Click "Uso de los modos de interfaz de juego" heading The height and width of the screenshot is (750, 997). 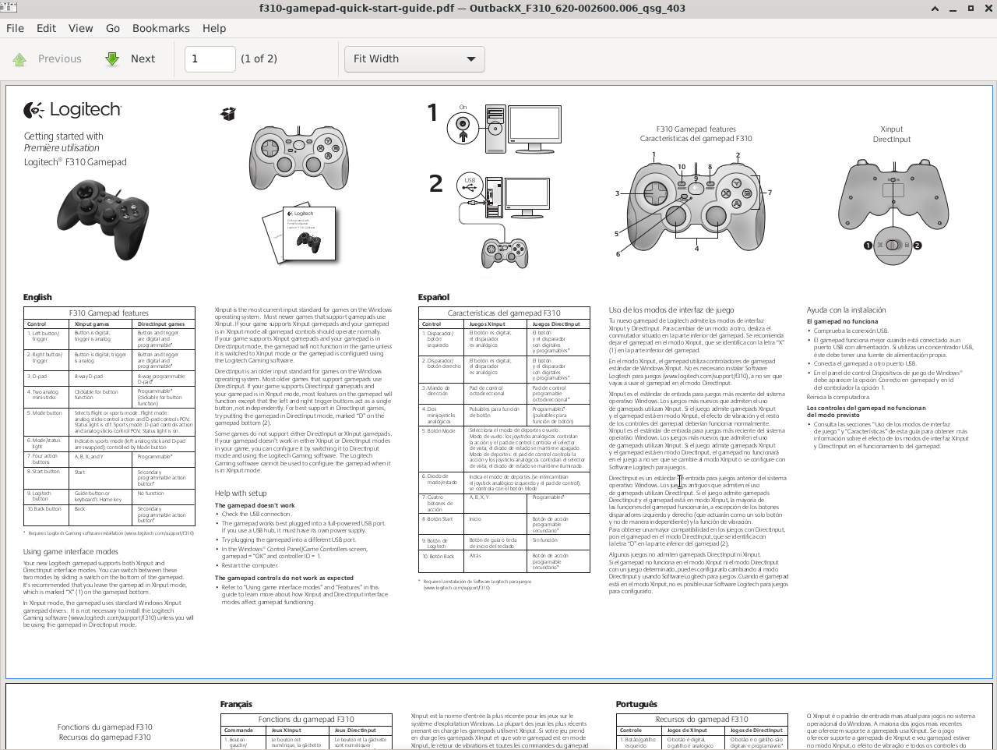point(671,310)
